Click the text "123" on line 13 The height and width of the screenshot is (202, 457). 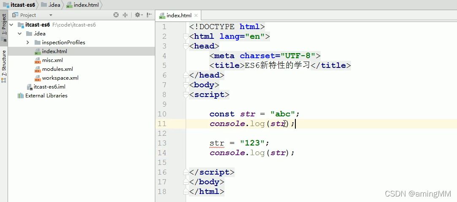tap(252, 143)
